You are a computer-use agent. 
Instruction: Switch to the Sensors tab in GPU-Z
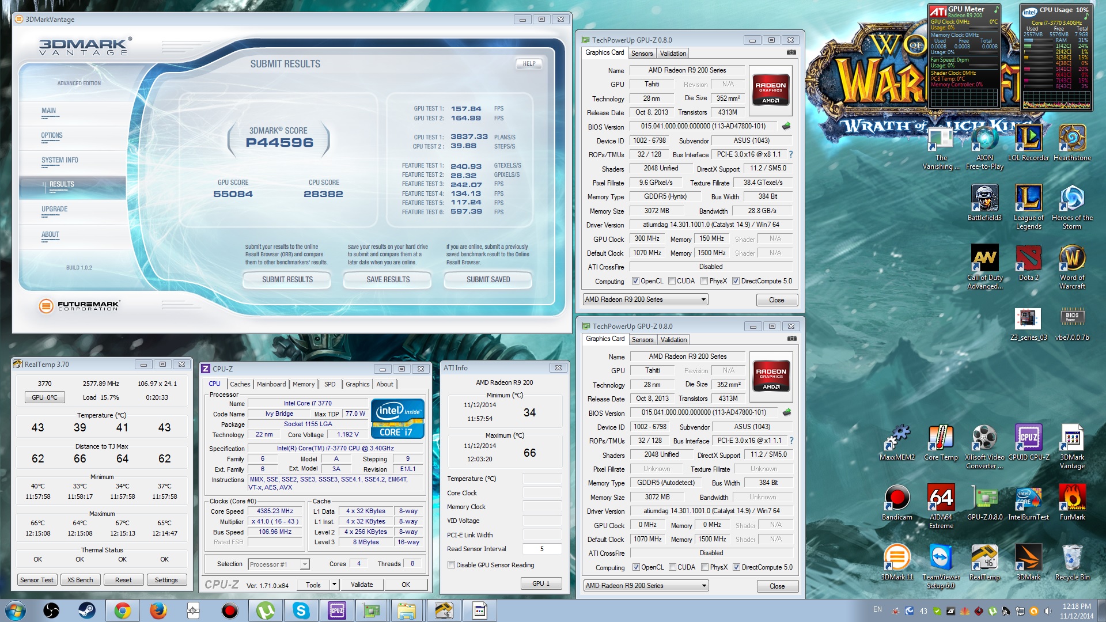pyautogui.click(x=642, y=53)
